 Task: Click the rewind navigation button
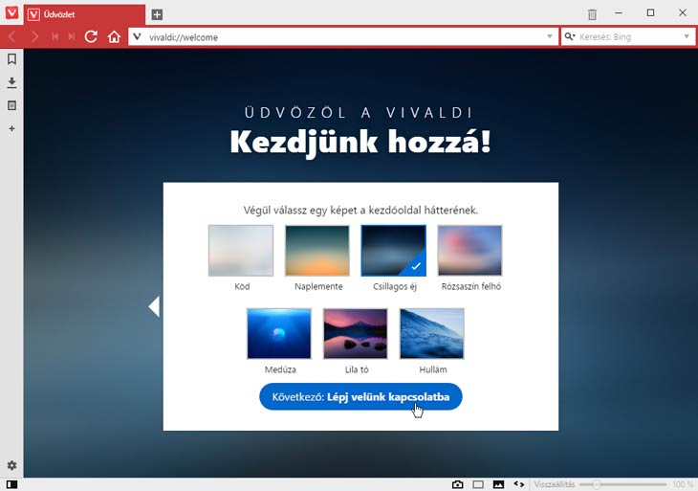pyautogui.click(x=55, y=36)
